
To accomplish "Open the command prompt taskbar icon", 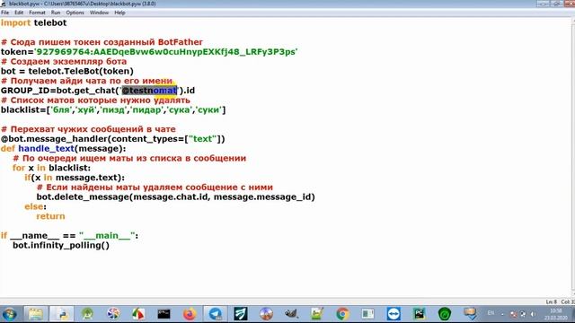I will (164, 314).
